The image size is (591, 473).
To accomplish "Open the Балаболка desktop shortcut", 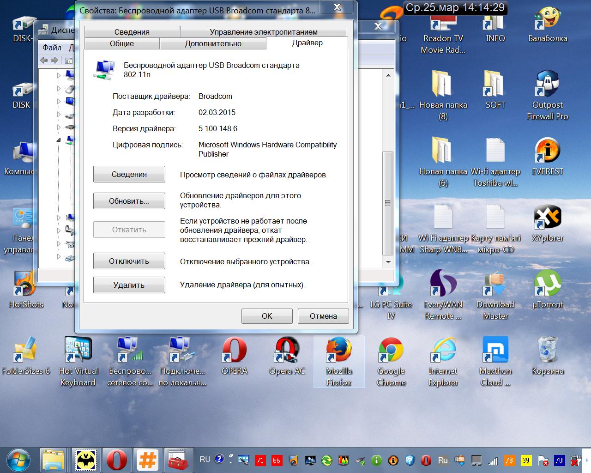I will click(x=548, y=19).
